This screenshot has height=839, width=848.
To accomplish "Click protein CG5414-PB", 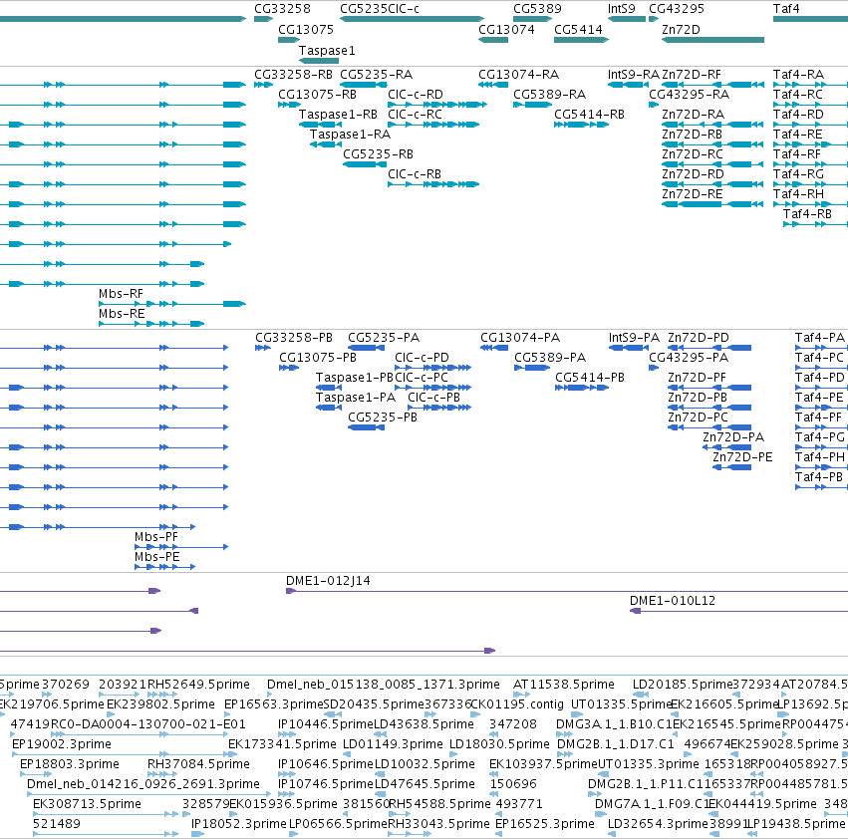I will tap(582, 388).
